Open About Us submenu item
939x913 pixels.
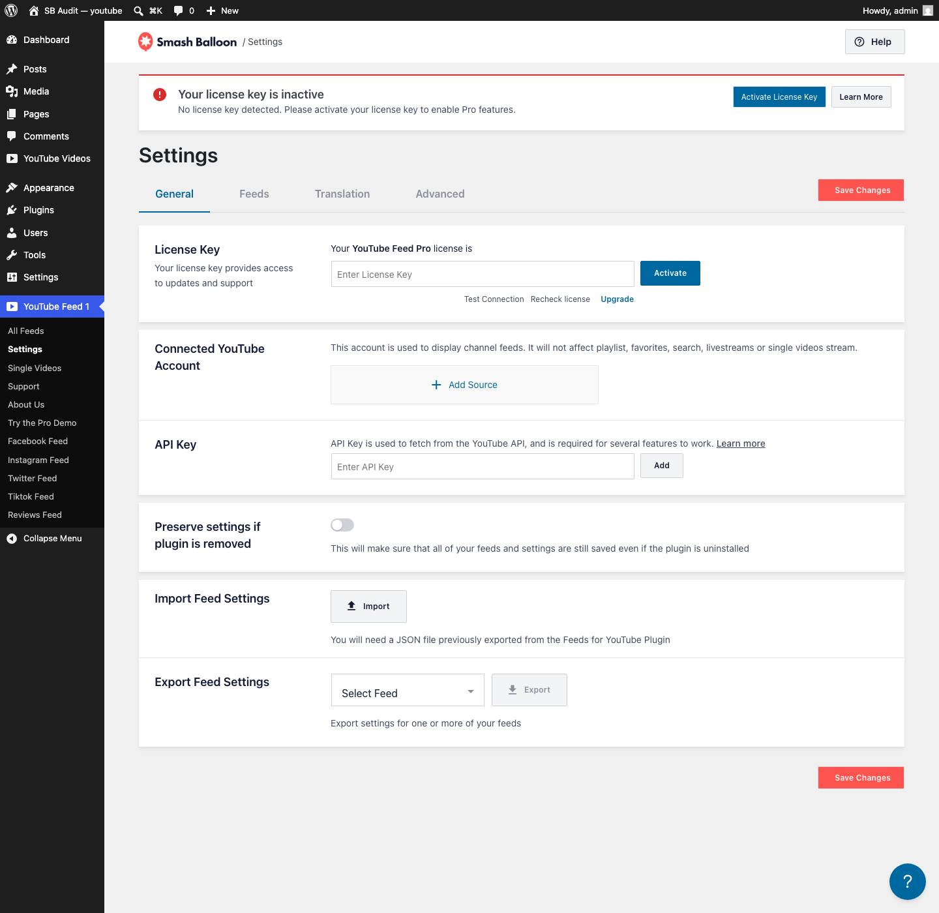coord(26,405)
